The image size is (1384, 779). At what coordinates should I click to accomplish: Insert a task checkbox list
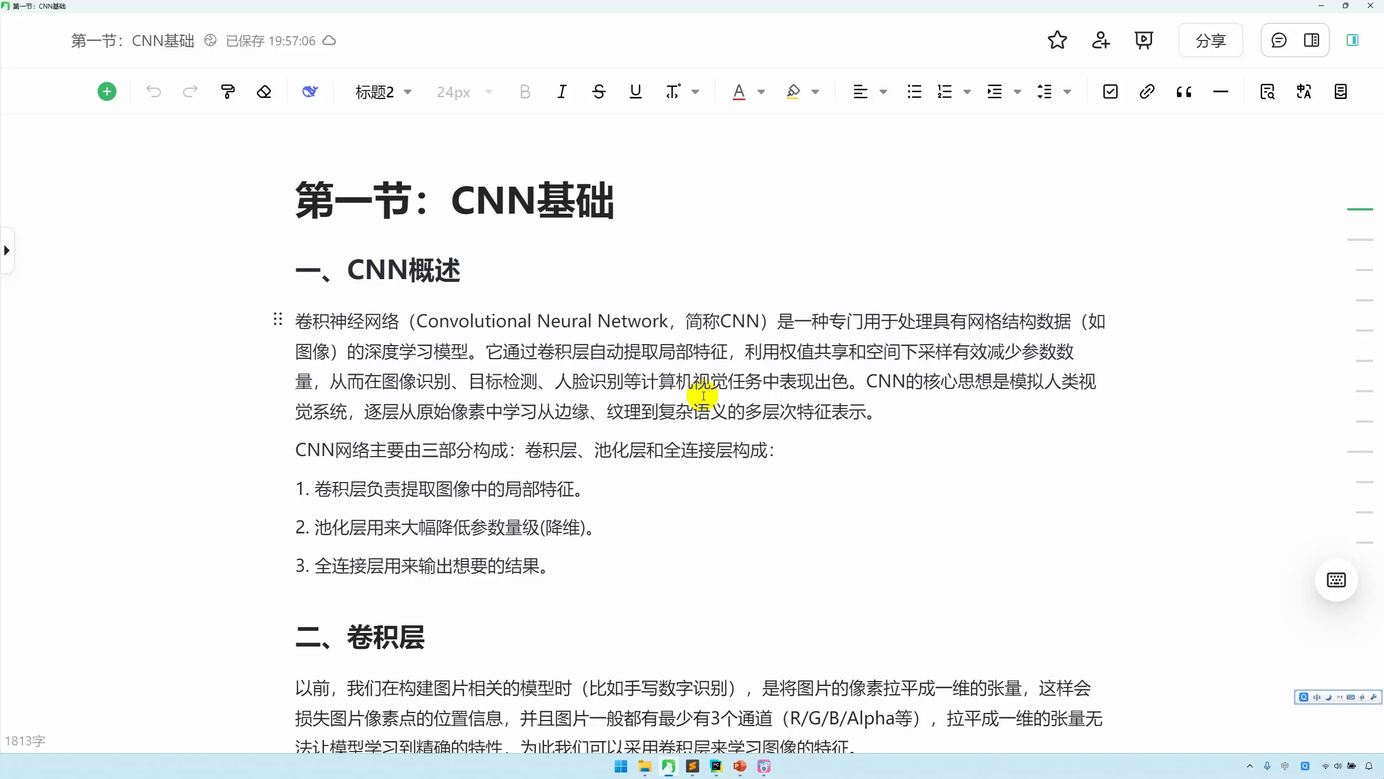click(x=1109, y=91)
